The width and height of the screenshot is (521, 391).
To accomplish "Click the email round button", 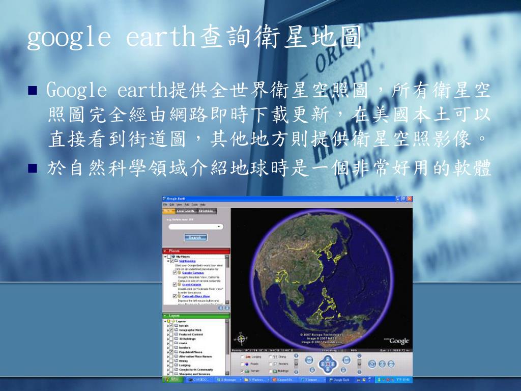I will 391,364.
